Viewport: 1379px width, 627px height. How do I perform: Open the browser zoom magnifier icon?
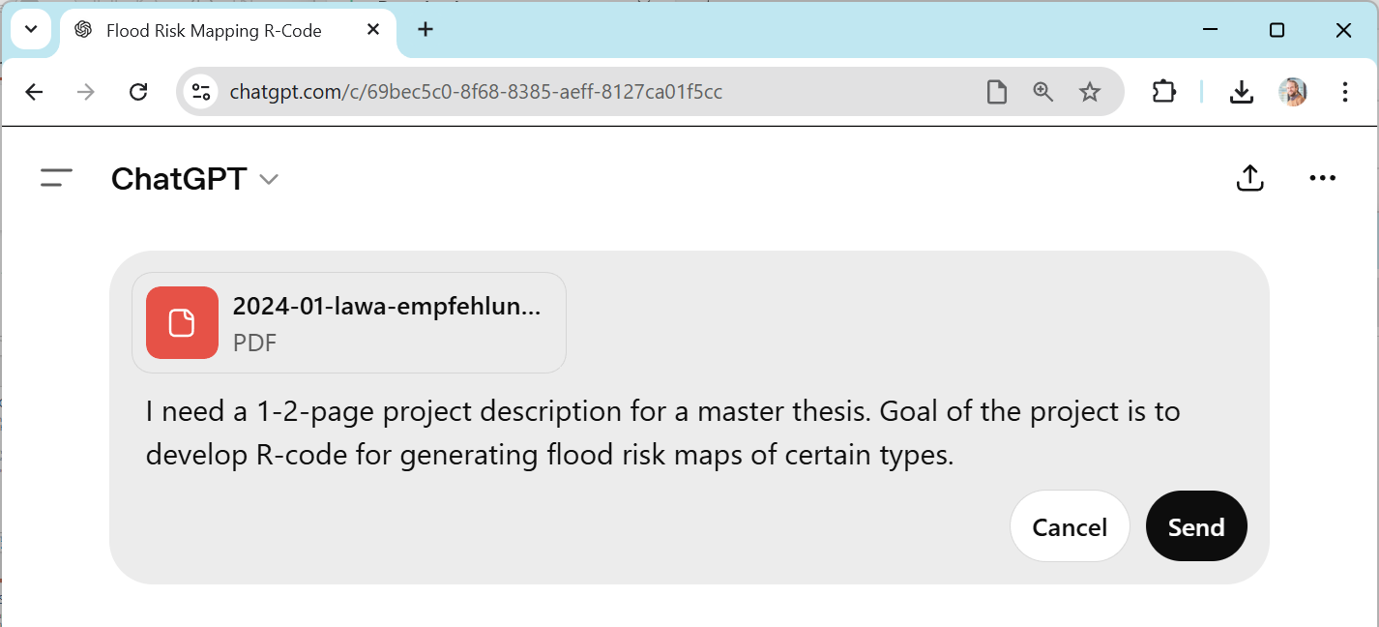click(x=1042, y=92)
